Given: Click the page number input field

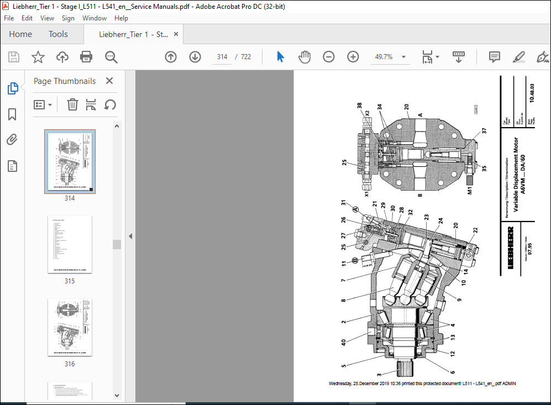Looking at the screenshot, I should pyautogui.click(x=222, y=57).
